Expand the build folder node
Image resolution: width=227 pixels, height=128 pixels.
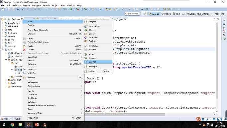(6, 83)
